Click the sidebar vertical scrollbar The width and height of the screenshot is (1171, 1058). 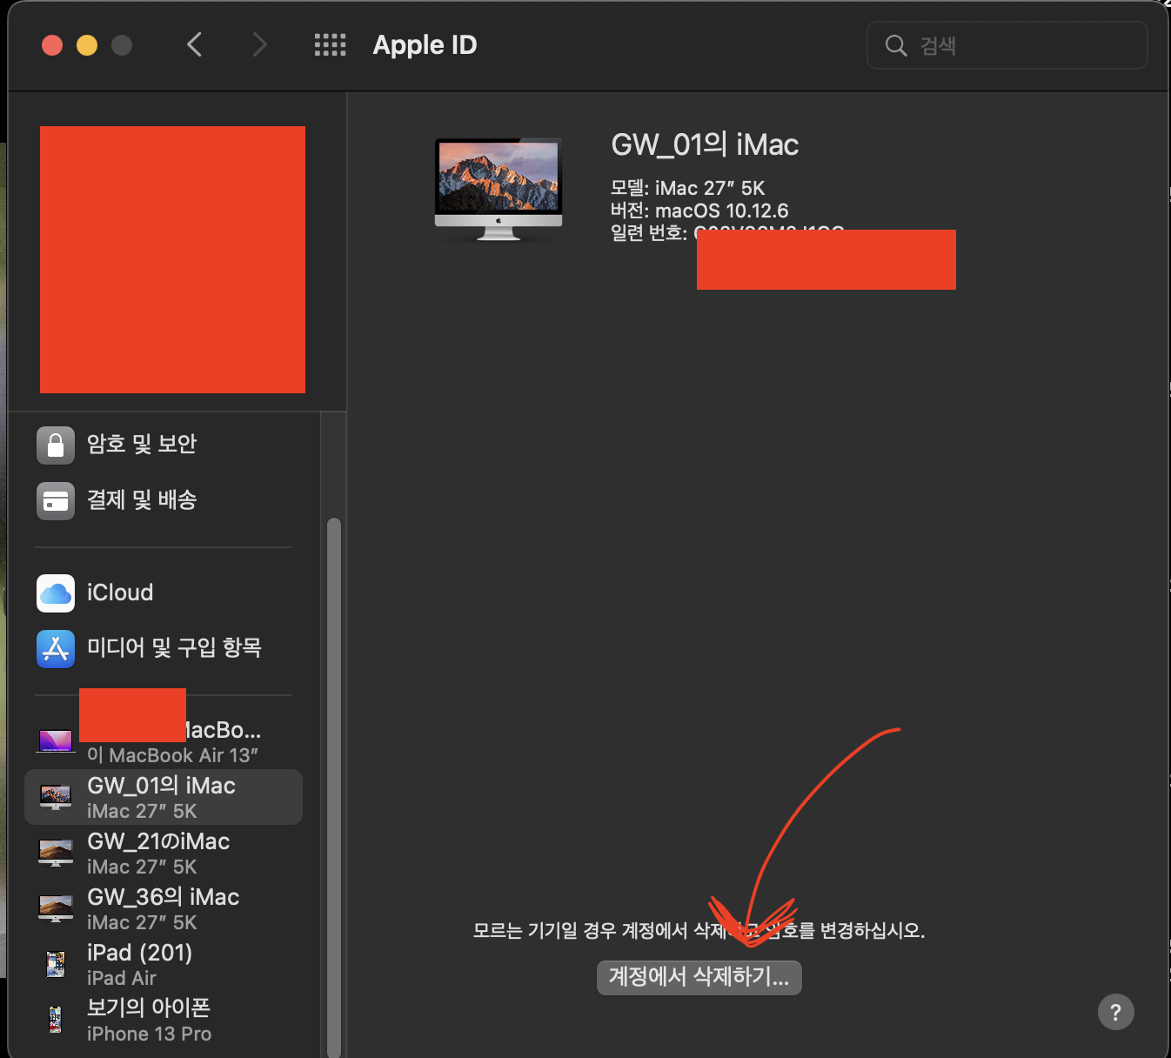[x=333, y=787]
